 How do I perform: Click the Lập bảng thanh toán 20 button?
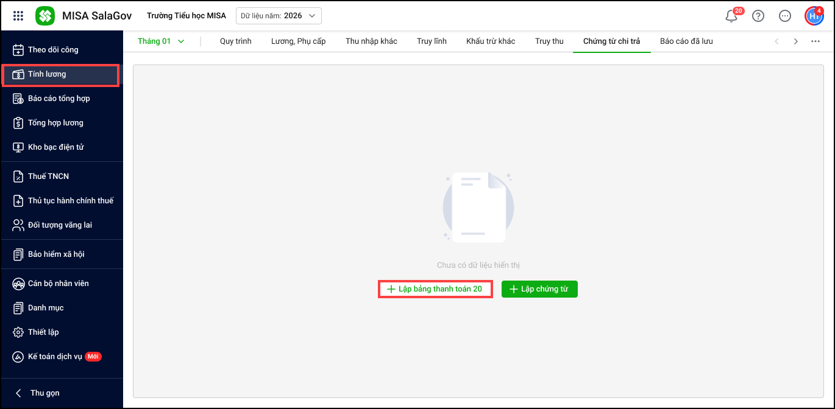(435, 289)
